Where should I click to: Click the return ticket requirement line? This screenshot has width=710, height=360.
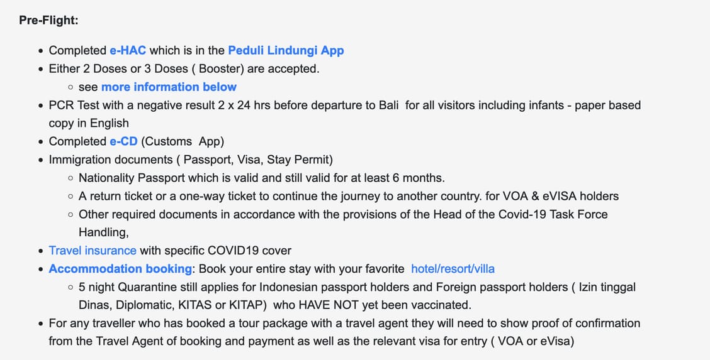tap(348, 196)
